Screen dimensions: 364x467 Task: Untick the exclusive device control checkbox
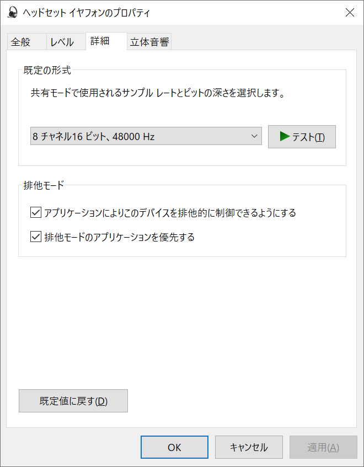36,212
